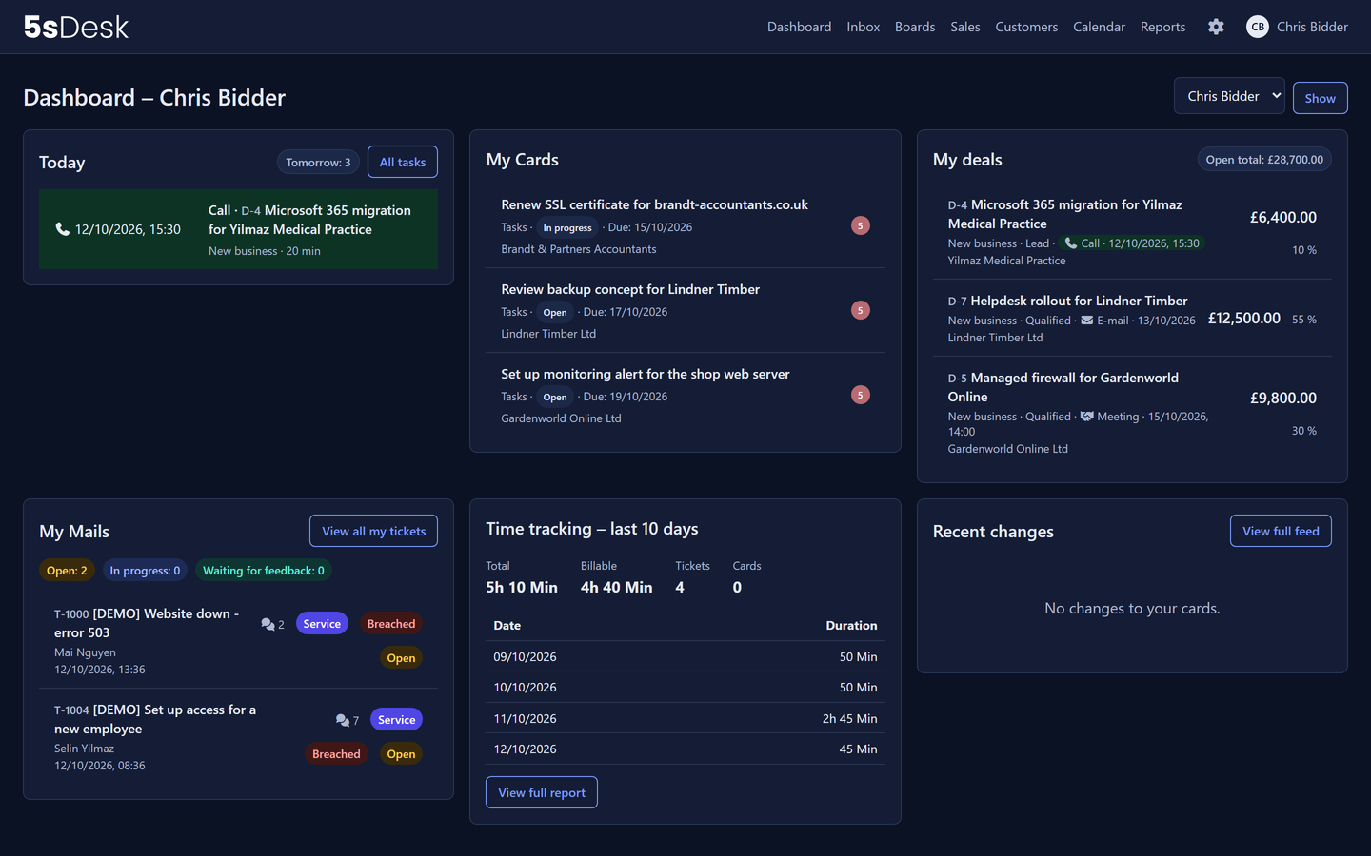Click the handshake meeting icon in the D-5 deal
The width and height of the screenshot is (1371, 856).
coord(1086,417)
